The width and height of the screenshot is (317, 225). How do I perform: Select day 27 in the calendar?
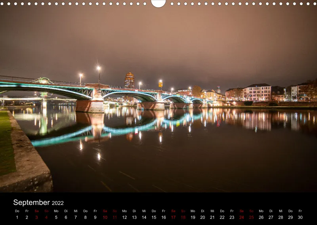click(271, 217)
